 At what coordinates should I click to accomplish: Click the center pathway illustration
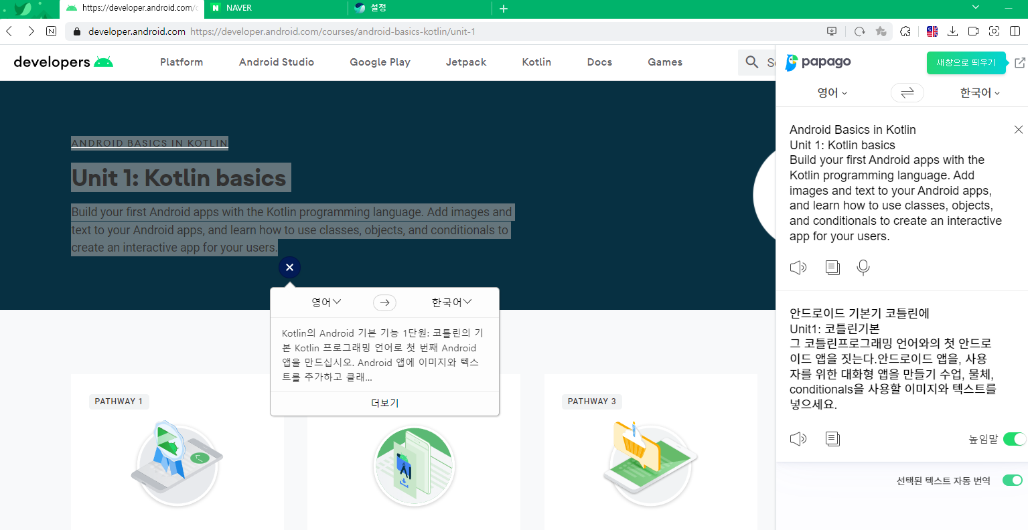[414, 466]
